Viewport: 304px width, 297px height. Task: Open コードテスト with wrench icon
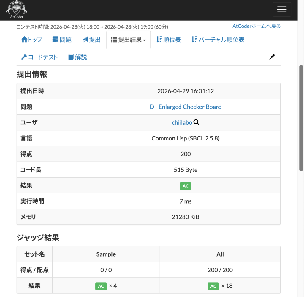(39, 57)
